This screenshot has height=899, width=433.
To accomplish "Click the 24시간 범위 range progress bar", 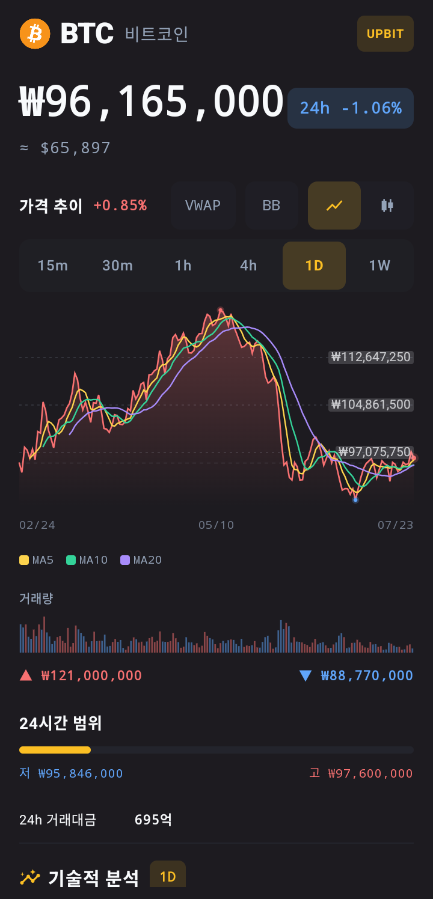I will [216, 750].
